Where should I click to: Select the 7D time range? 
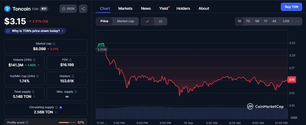coord(248,21)
